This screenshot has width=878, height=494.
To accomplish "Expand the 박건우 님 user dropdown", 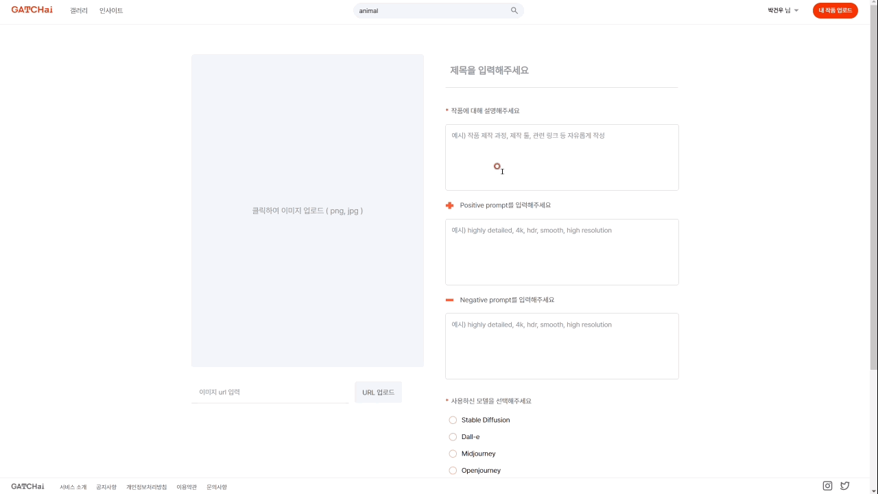I will (x=783, y=10).
